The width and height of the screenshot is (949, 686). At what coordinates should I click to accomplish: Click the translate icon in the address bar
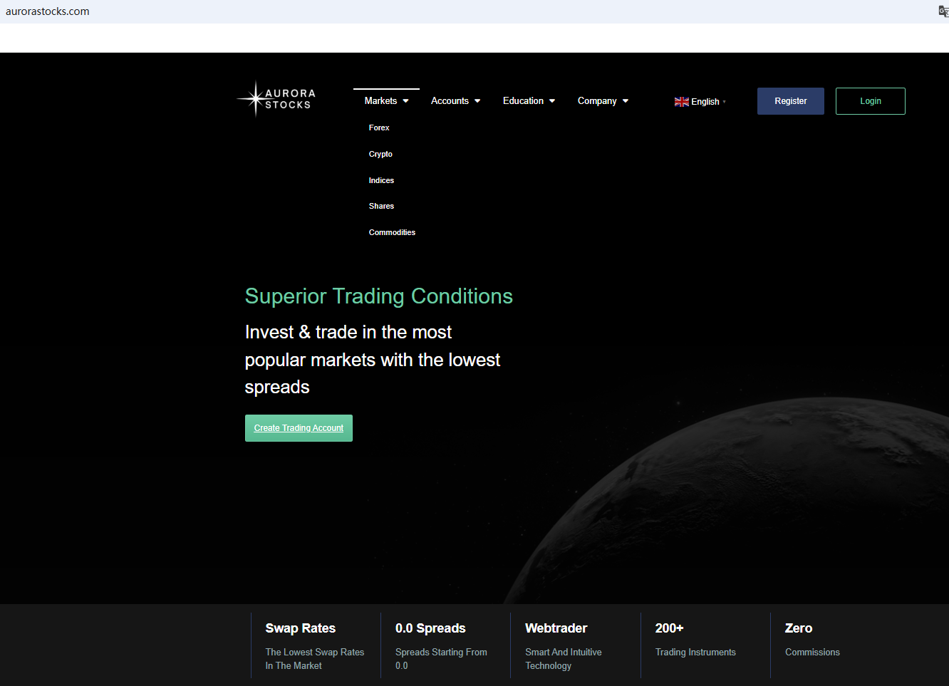point(943,11)
